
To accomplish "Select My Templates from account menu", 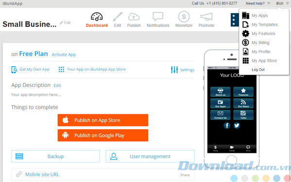I will [264, 24].
